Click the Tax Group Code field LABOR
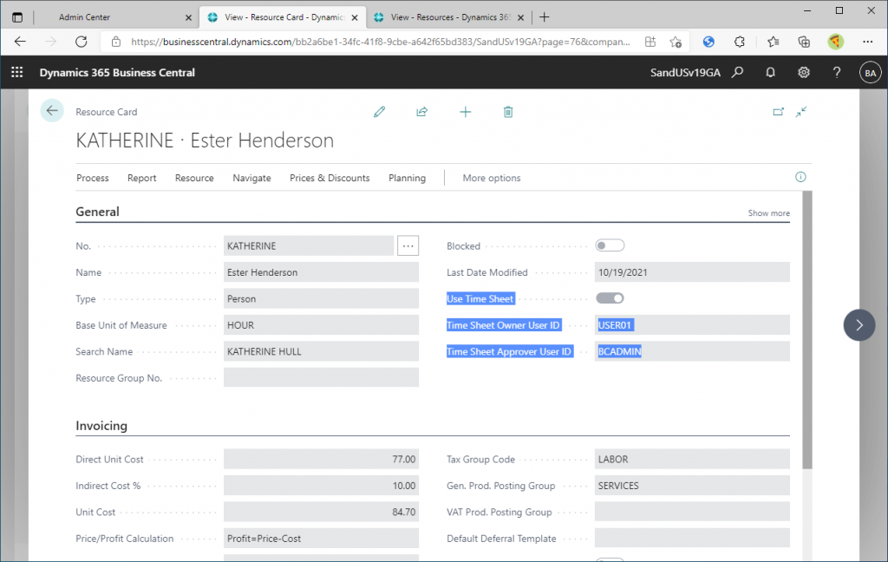 point(692,460)
